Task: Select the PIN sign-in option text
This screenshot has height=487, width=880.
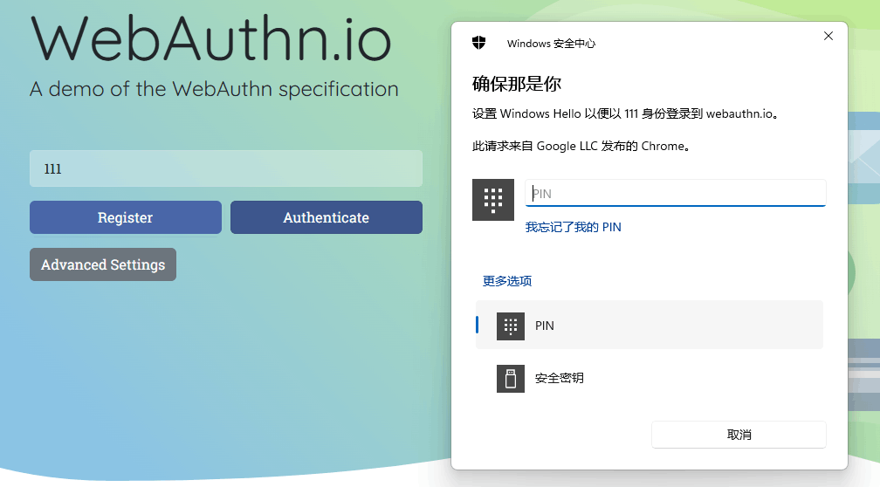Action: tap(545, 326)
